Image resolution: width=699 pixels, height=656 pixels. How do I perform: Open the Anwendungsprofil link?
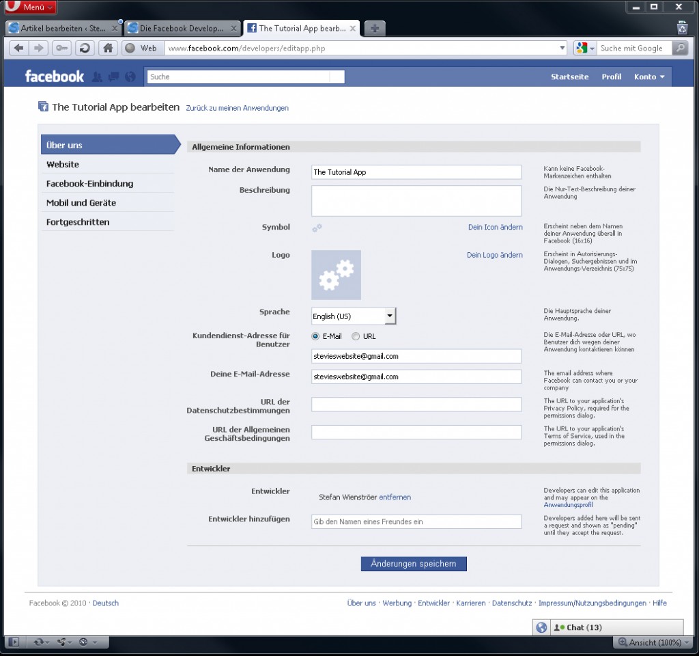coord(569,505)
